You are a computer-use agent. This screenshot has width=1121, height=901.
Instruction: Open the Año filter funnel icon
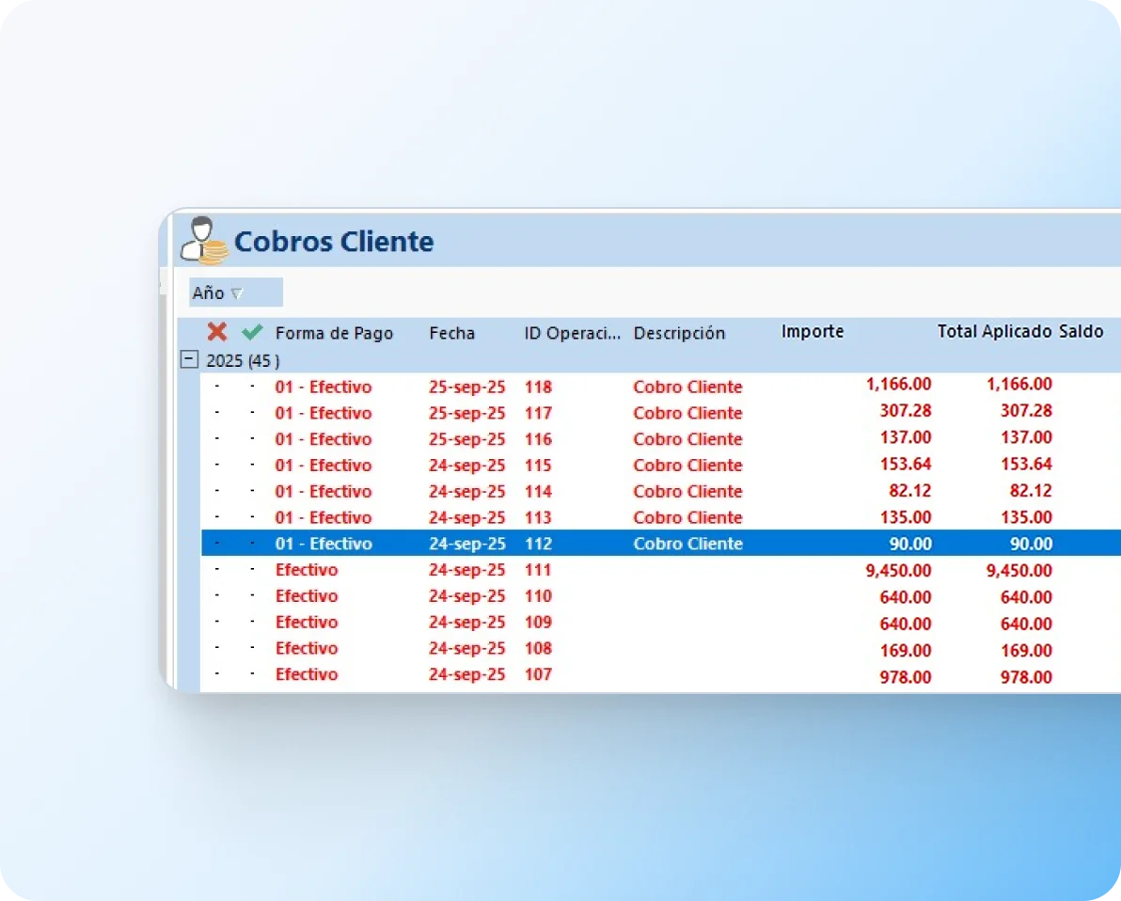237,293
